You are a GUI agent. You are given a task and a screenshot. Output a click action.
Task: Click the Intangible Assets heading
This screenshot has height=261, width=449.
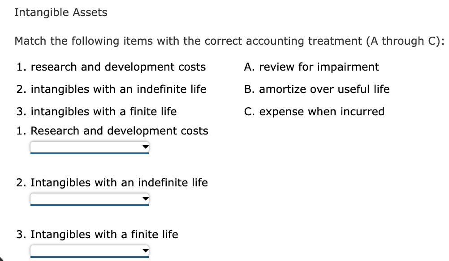click(x=60, y=12)
